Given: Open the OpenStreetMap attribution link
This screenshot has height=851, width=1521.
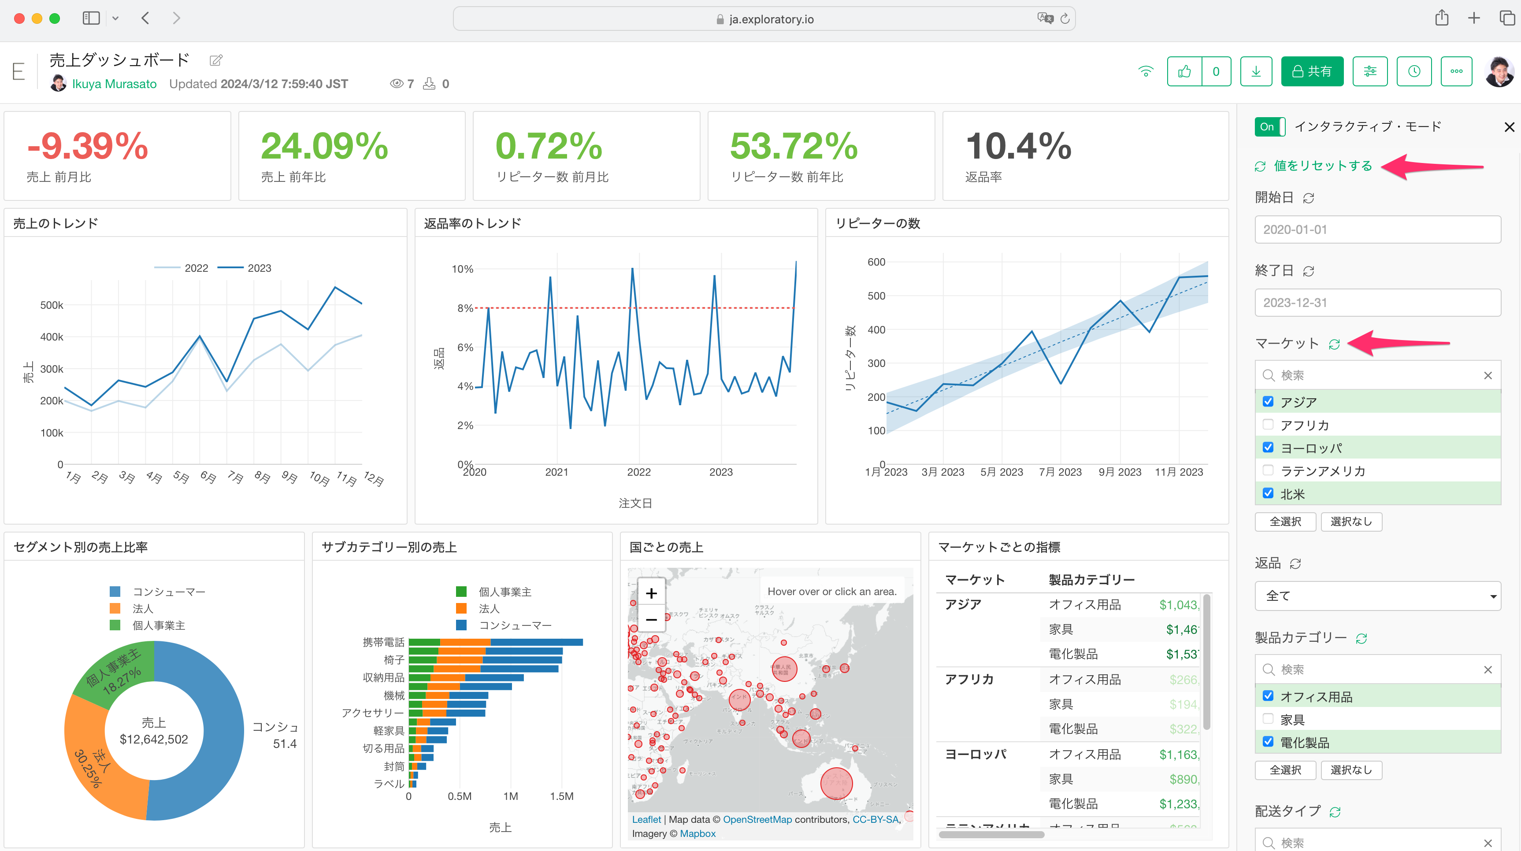Looking at the screenshot, I should tap(757, 819).
